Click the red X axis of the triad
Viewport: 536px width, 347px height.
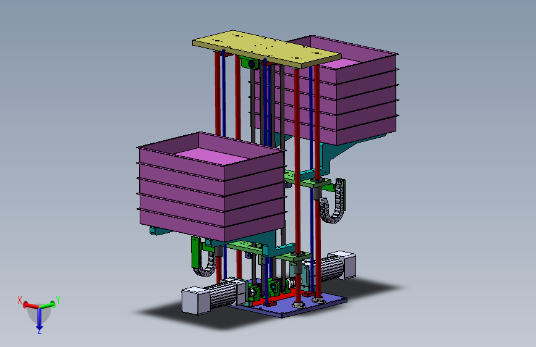click(x=31, y=305)
